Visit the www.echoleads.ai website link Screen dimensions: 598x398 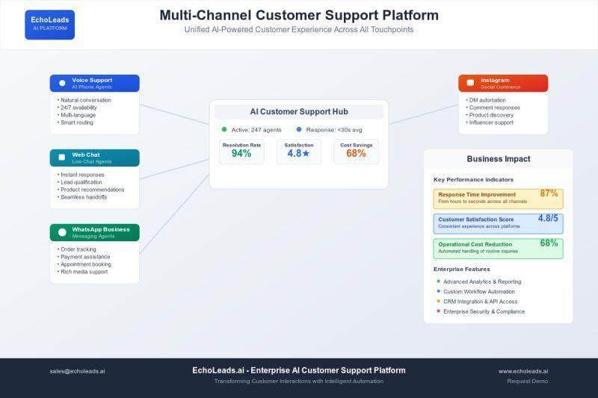pos(523,371)
